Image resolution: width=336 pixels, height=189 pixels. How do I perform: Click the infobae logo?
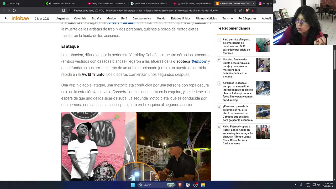pos(20,18)
